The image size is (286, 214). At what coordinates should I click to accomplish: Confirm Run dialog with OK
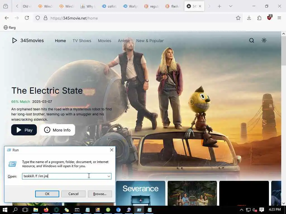pos(47,194)
